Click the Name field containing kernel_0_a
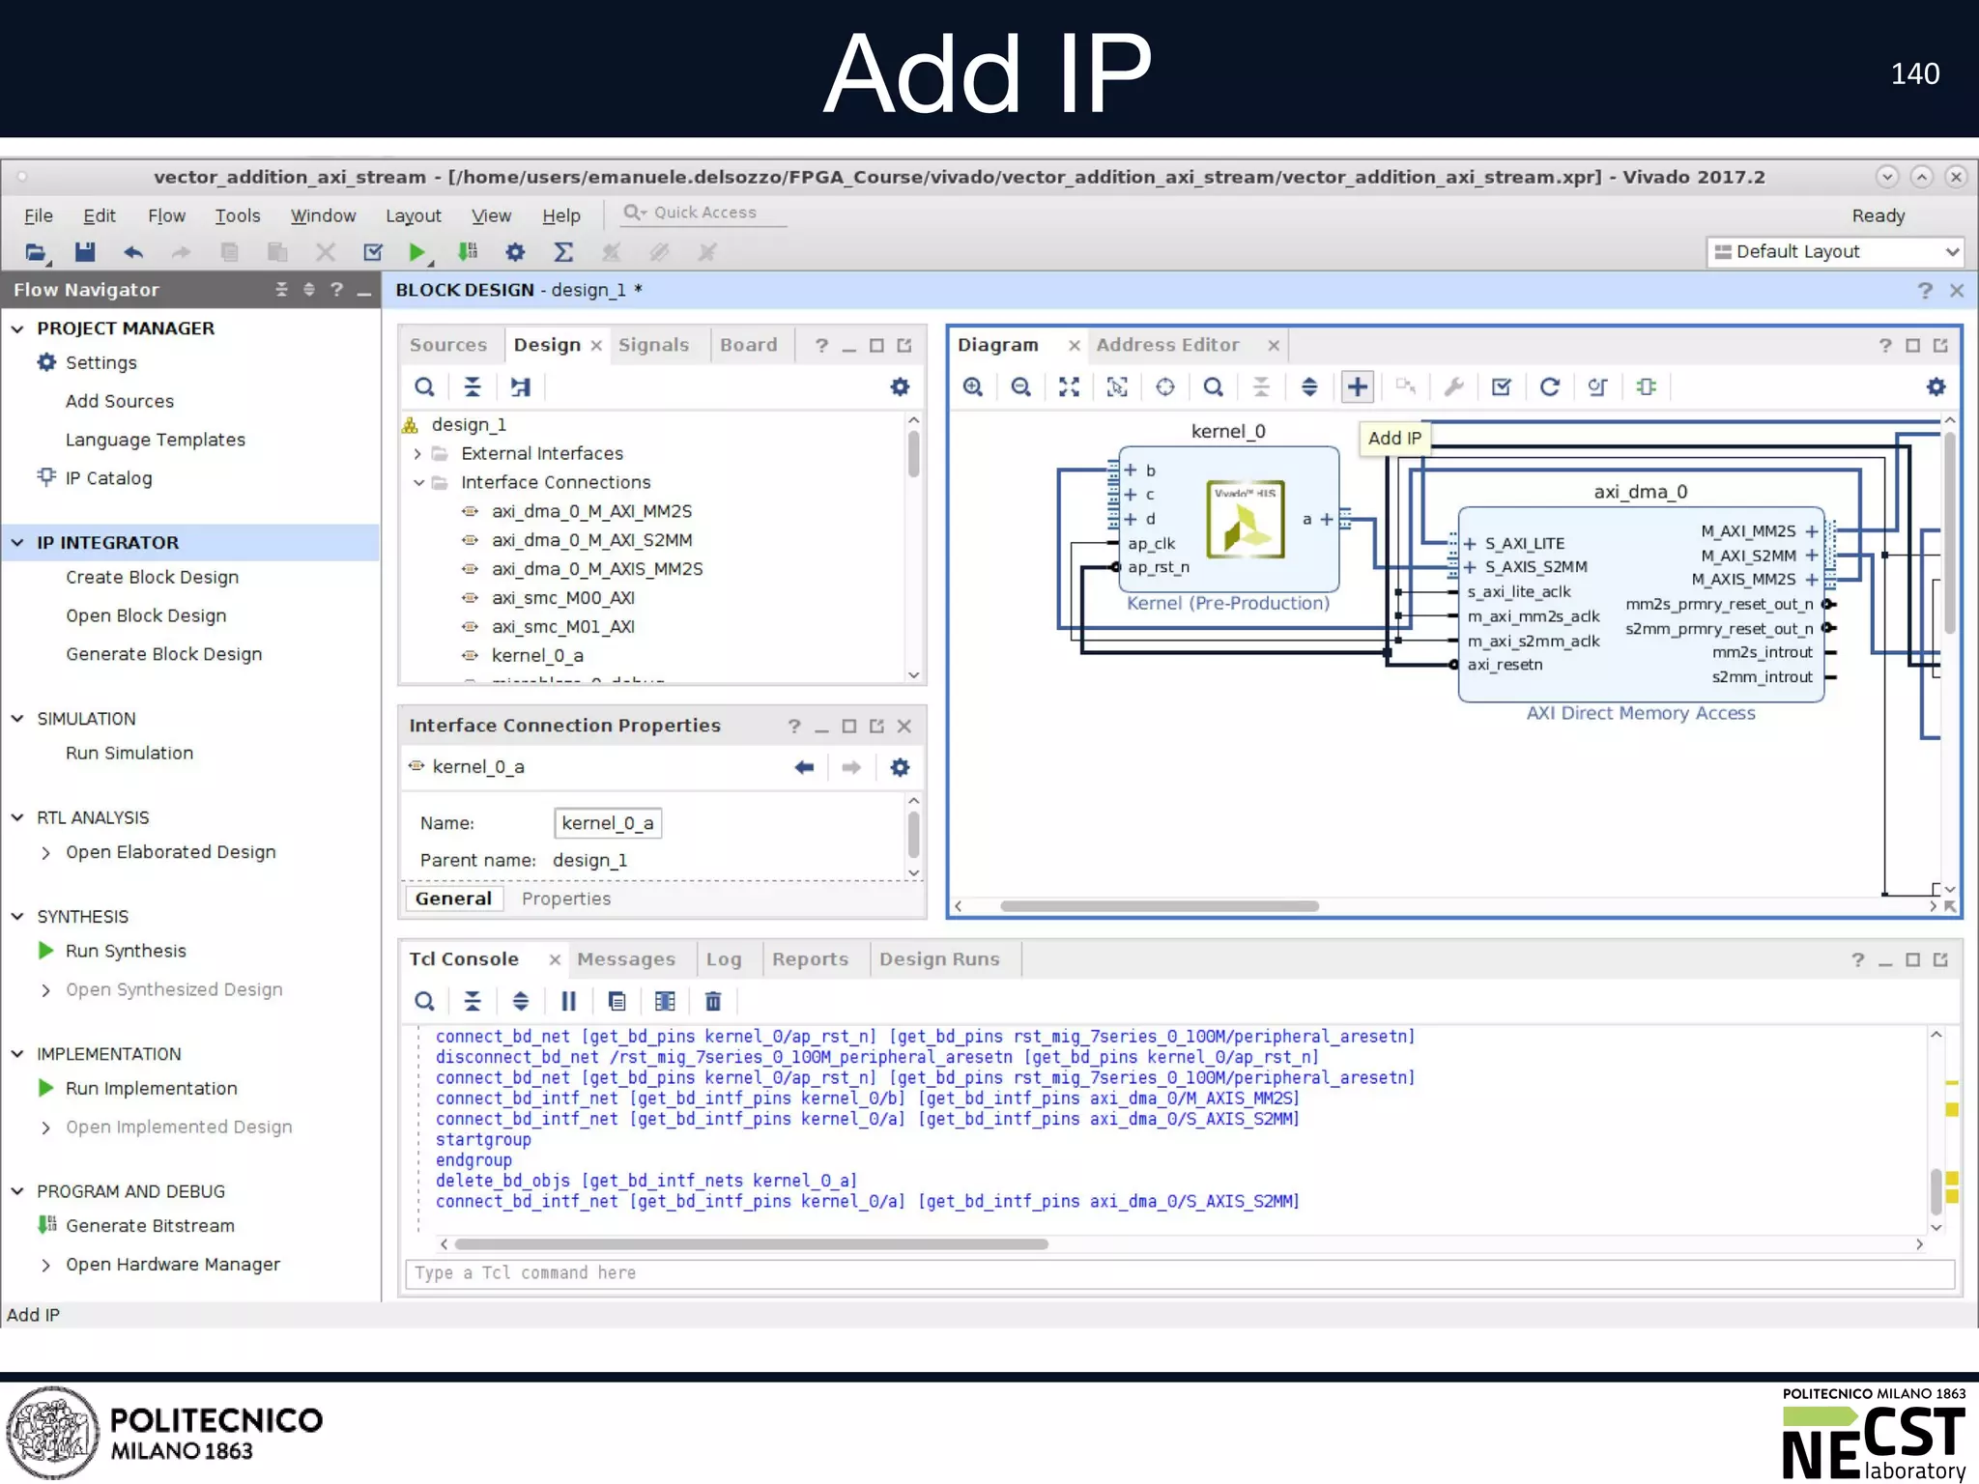The image size is (1979, 1484). tap(609, 823)
